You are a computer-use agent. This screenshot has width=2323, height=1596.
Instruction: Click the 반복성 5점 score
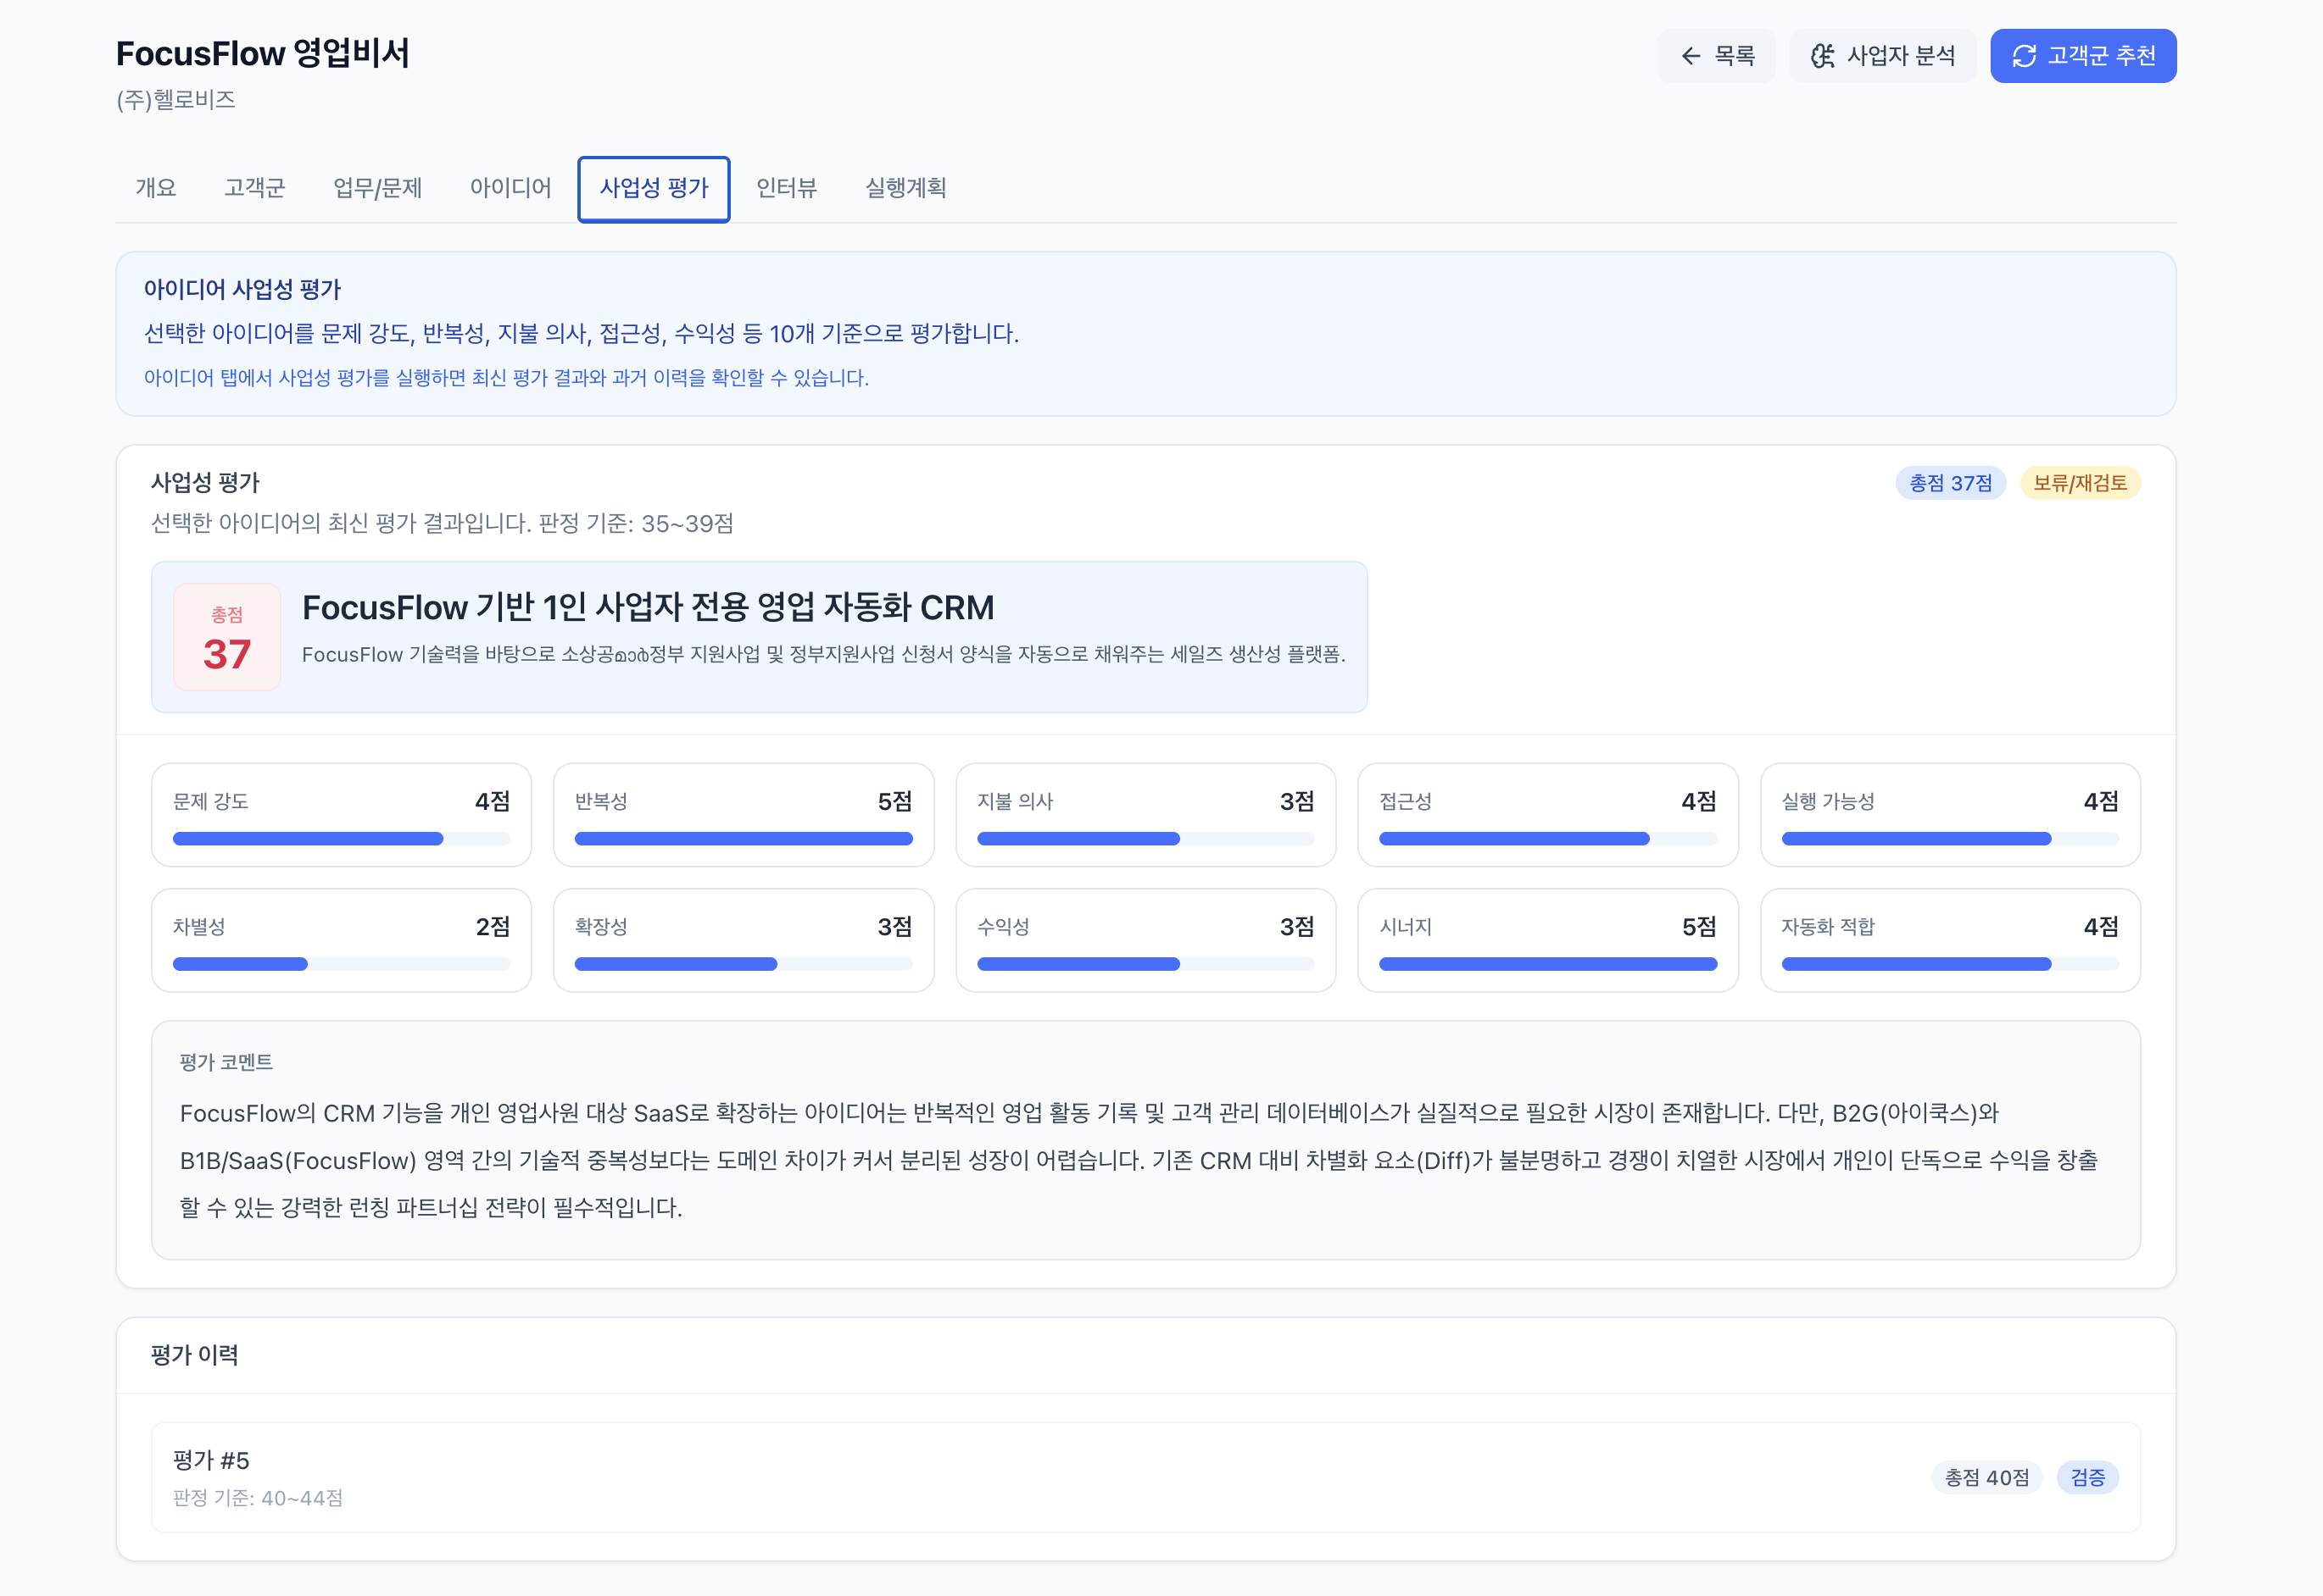(894, 801)
